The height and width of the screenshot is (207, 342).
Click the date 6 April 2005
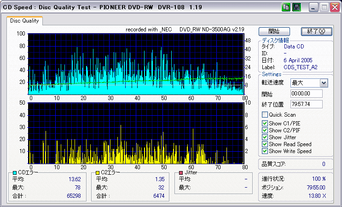(298, 60)
